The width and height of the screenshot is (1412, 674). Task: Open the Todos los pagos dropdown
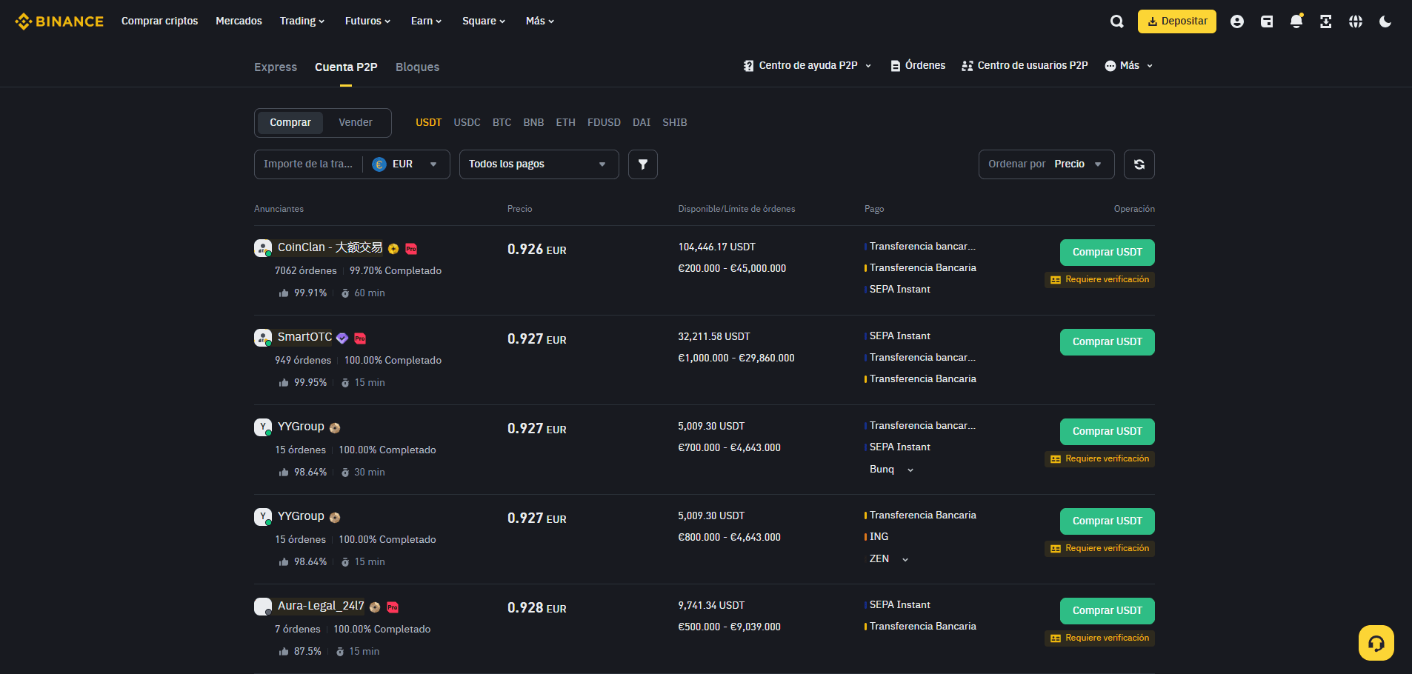tap(539, 164)
